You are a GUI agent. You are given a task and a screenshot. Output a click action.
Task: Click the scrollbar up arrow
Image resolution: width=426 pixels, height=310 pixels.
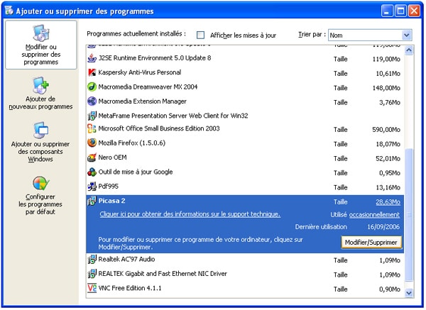409,50
